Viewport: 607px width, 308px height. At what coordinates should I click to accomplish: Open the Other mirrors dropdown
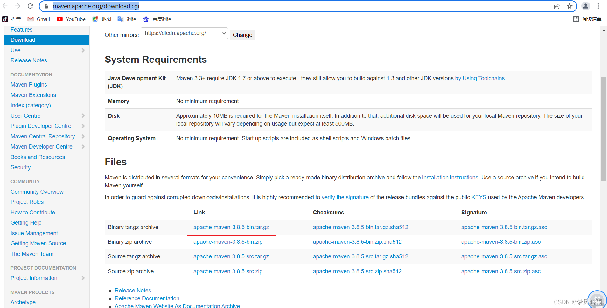point(185,33)
